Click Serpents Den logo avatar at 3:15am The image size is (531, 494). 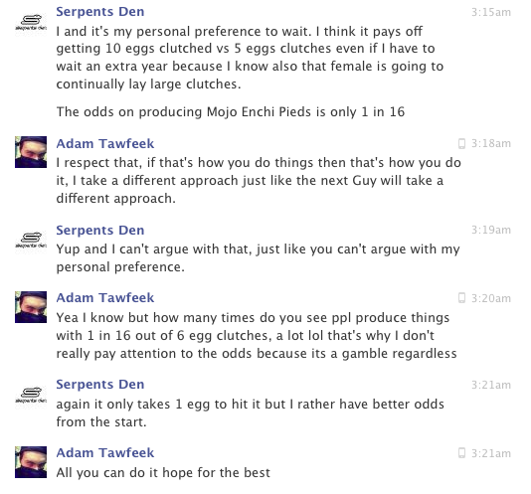coord(31,22)
